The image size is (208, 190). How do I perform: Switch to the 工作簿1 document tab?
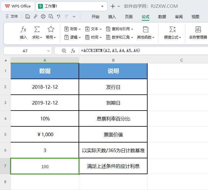coord(71,6)
